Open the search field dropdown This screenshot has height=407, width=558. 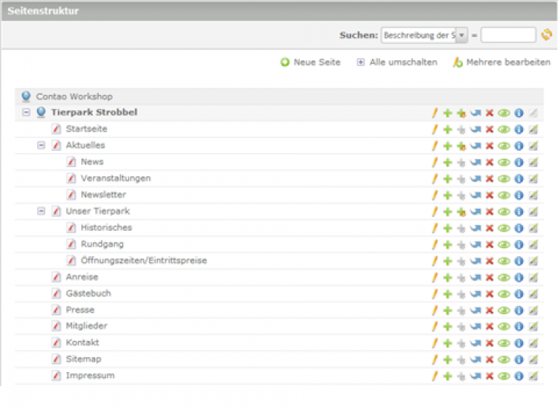461,36
